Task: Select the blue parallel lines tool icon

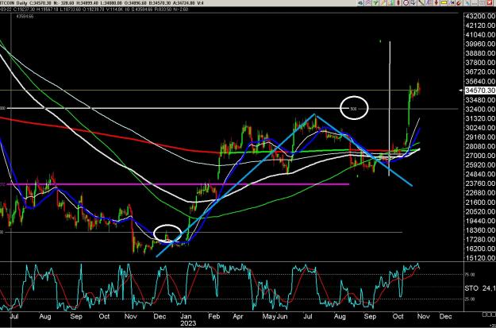Action: pyautogui.click(x=429, y=3)
